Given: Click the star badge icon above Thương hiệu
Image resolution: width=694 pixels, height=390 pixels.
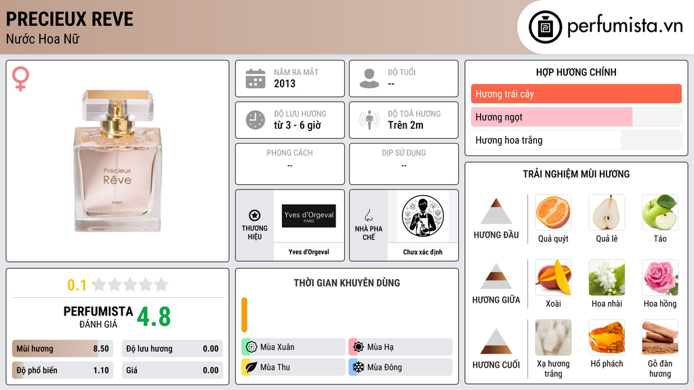Looking at the screenshot, I should click(255, 215).
